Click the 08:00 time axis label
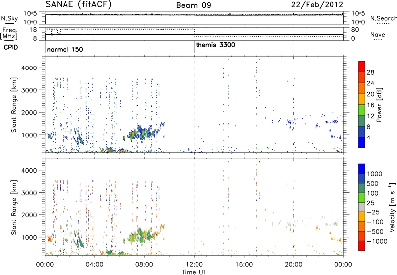Screen dimensions: 397x275 [x=144, y=265]
